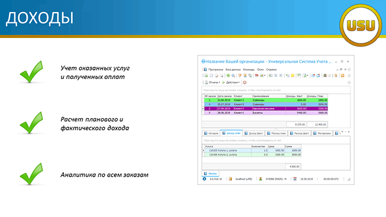386x217 pixels.
Task: Switch to the Доход факт tab
Action: pyautogui.click(x=253, y=133)
